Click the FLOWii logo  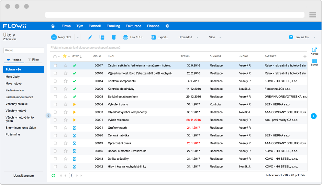pos(15,26)
